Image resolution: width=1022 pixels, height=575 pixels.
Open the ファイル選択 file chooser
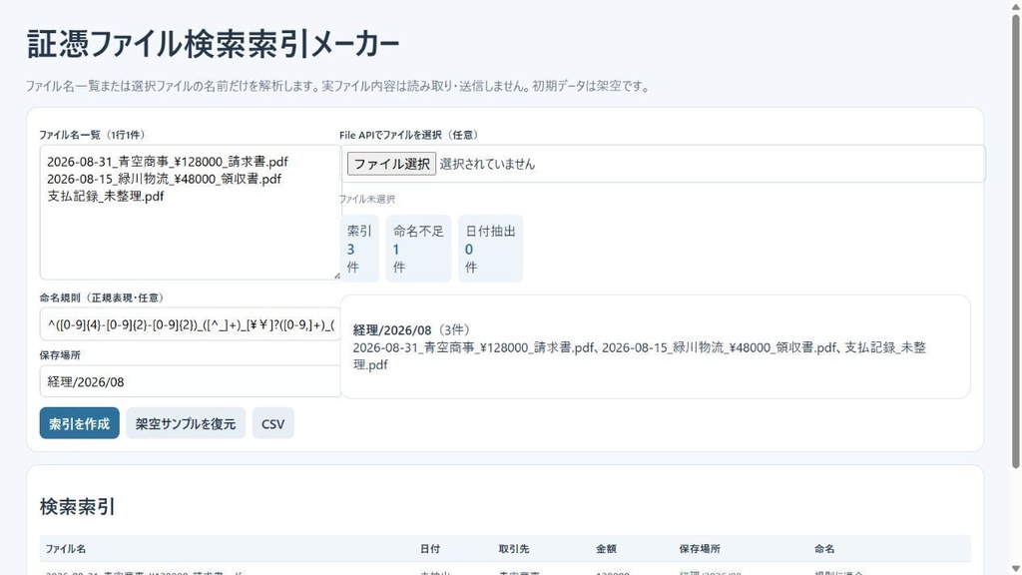coord(391,164)
